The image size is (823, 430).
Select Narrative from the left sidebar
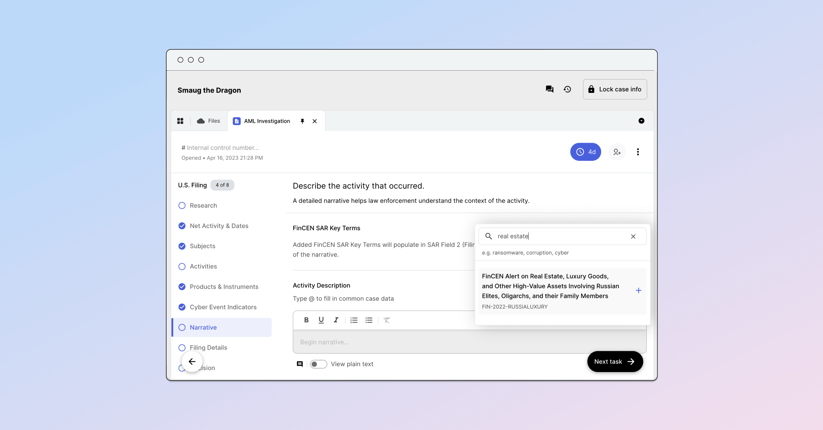coord(203,327)
